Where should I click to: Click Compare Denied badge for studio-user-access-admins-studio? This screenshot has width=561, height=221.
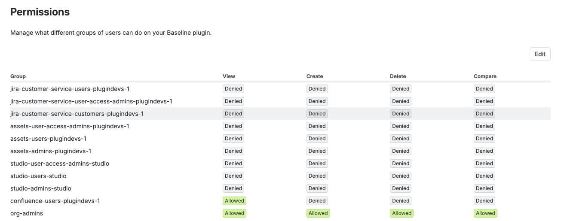click(484, 163)
